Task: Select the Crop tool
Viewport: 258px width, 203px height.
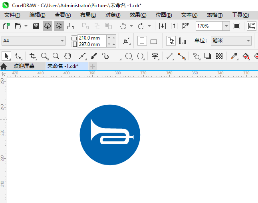Action: (33, 56)
